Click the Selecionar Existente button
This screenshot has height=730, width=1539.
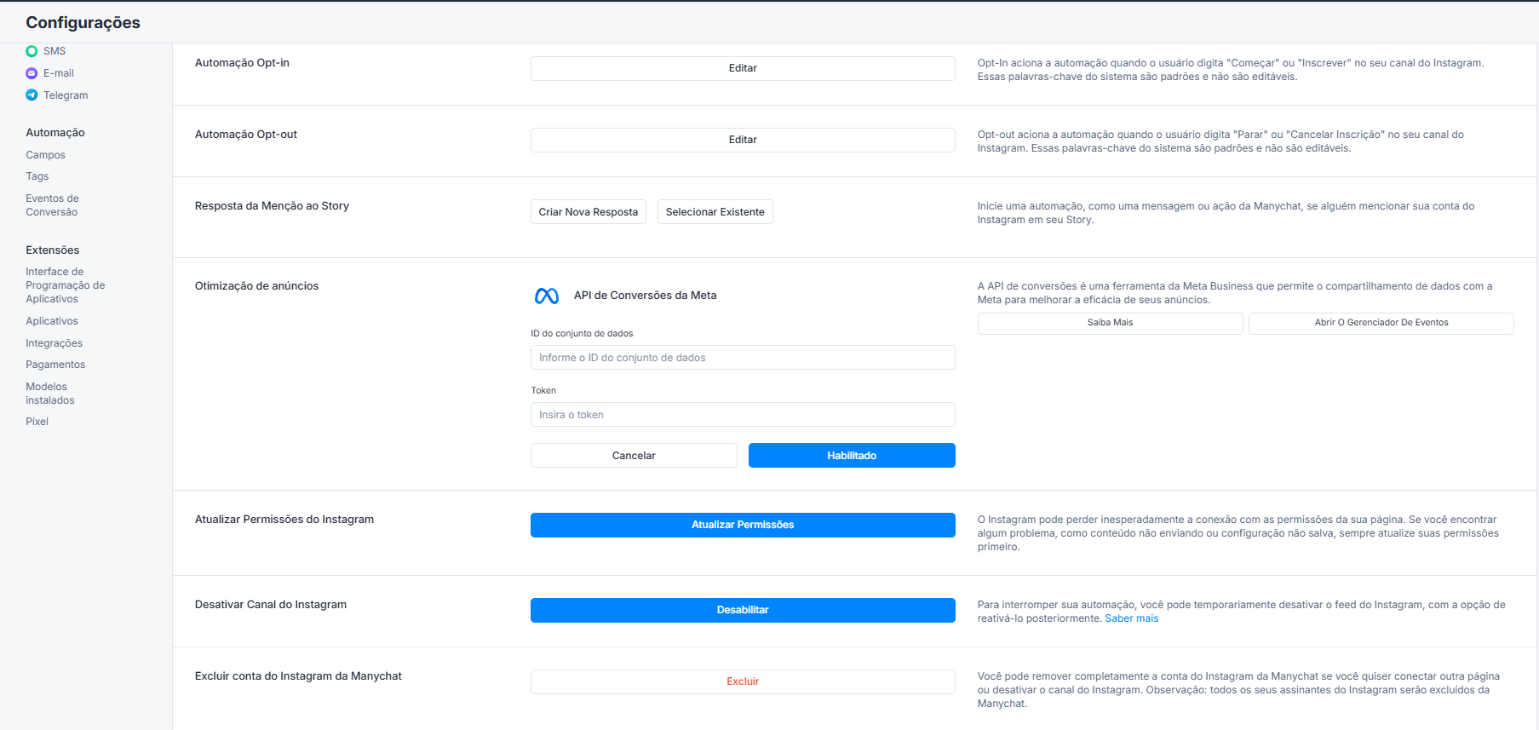click(715, 212)
